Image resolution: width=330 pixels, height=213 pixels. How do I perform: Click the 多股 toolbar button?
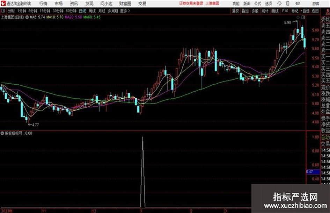[x=255, y=11]
